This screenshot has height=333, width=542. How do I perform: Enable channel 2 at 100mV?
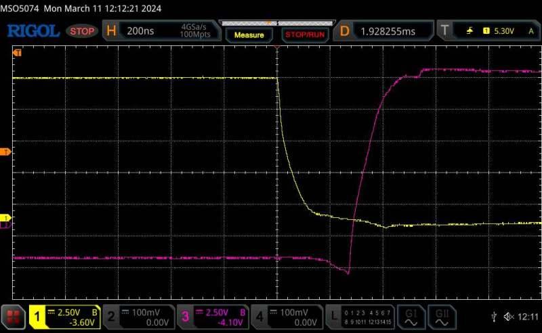[138, 316]
